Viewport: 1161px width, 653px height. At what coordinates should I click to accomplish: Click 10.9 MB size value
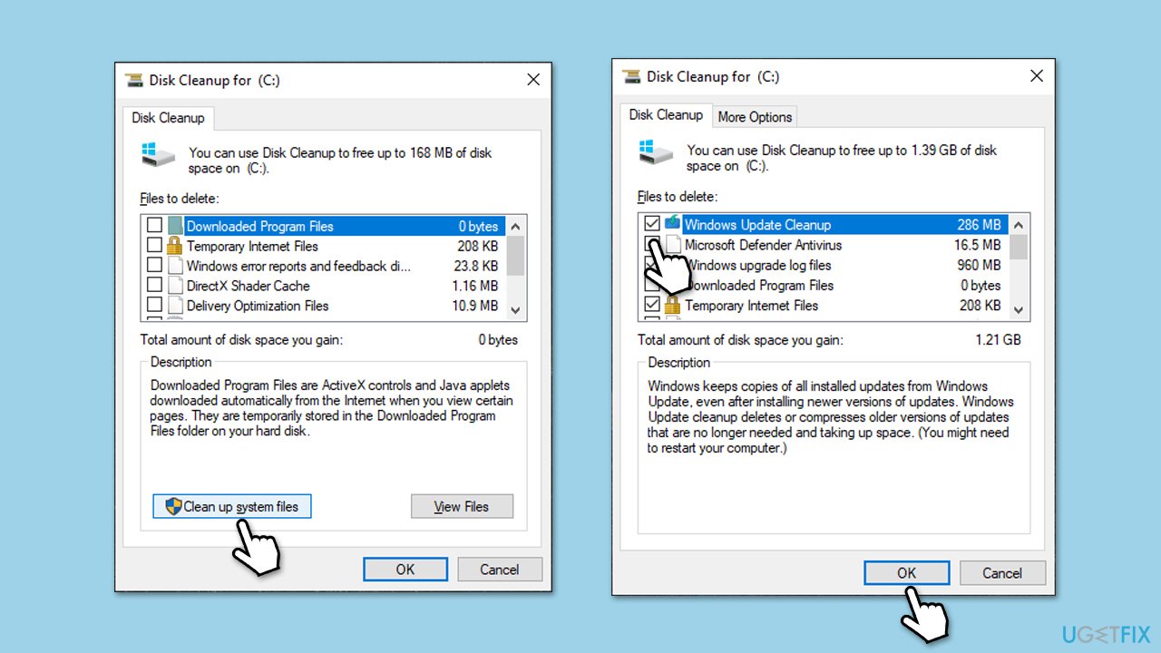pyautogui.click(x=475, y=306)
